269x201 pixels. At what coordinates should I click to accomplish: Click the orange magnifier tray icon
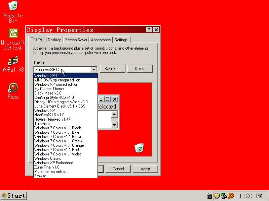231,196
